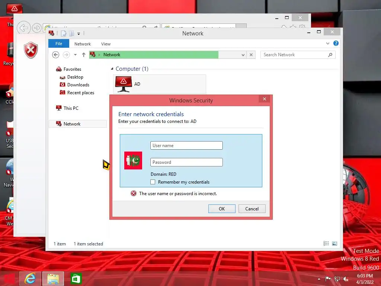Click the red shield error icon
The width and height of the screenshot is (381, 286).
[x=31, y=50]
